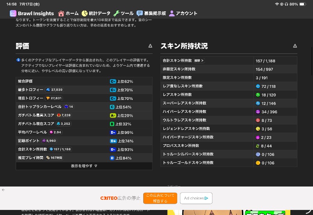Click the blue スーパーレアスキン rarity icon
The height and width of the screenshot is (215, 313).
click(258, 103)
